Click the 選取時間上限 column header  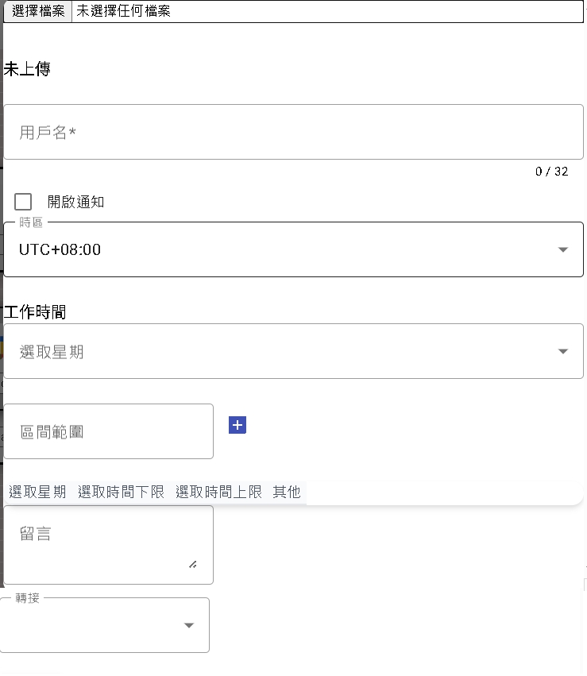point(218,492)
